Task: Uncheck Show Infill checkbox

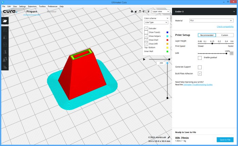Action: (x=146, y=44)
